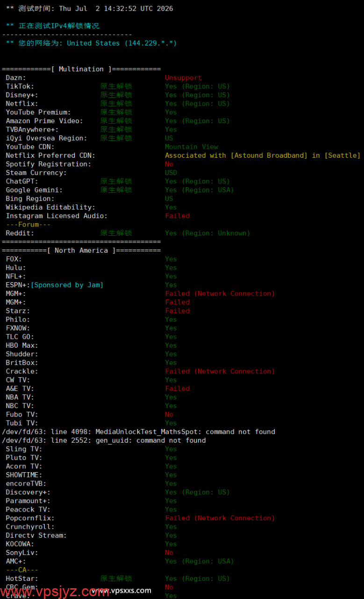Select the Instagram Licensed Audio Failed text
Image resolution: width=364 pixels, height=599 pixels.
click(x=177, y=216)
